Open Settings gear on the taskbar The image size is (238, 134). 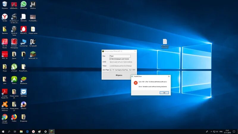click(46, 132)
